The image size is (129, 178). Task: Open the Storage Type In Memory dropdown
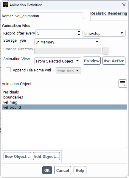click(x=68, y=42)
